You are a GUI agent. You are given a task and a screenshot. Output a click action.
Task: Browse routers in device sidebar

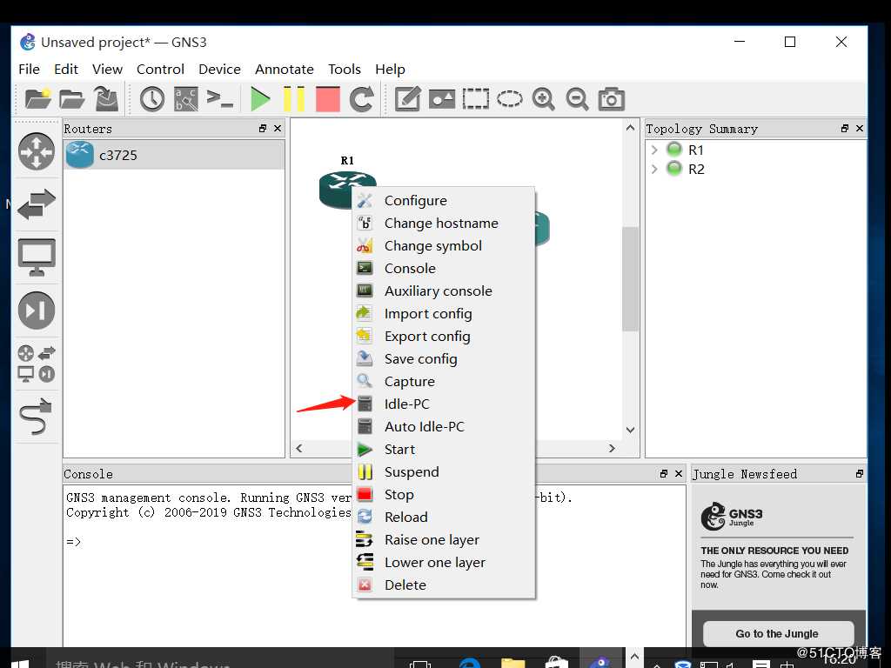click(x=37, y=151)
